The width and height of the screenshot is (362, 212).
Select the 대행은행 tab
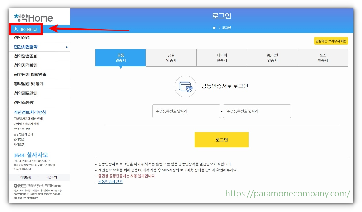click(x=26, y=177)
